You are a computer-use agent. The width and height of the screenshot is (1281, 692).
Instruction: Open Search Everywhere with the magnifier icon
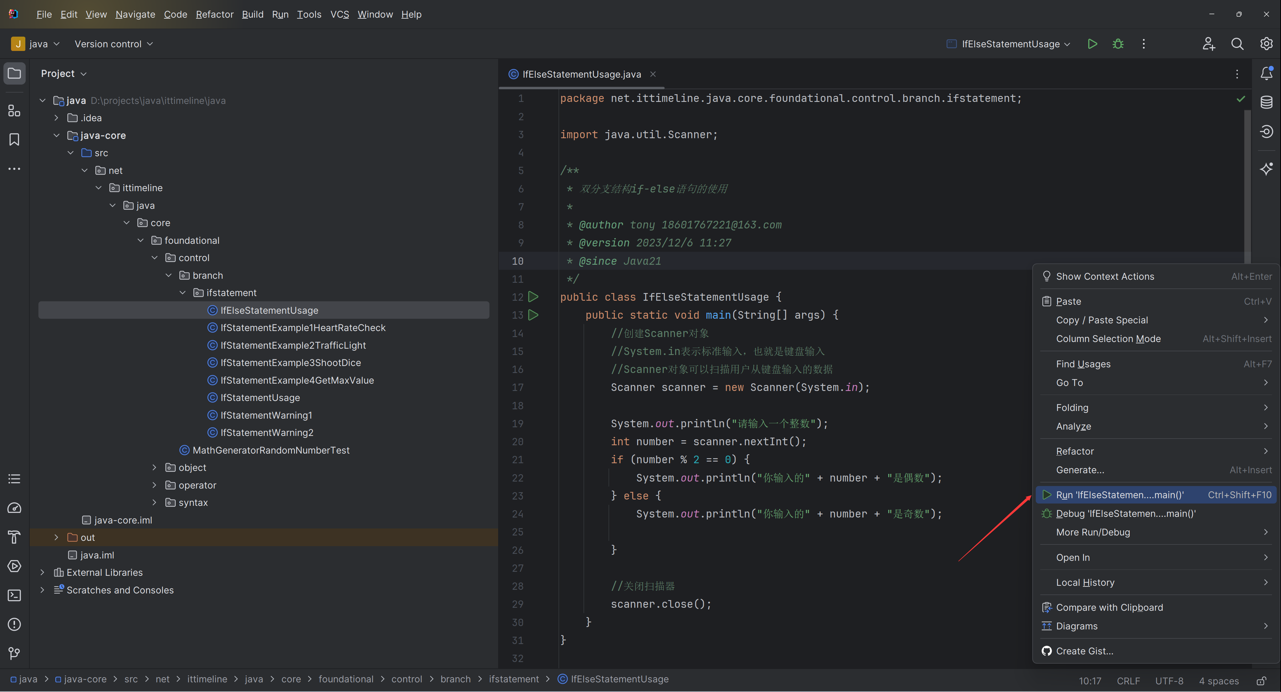[x=1237, y=44]
